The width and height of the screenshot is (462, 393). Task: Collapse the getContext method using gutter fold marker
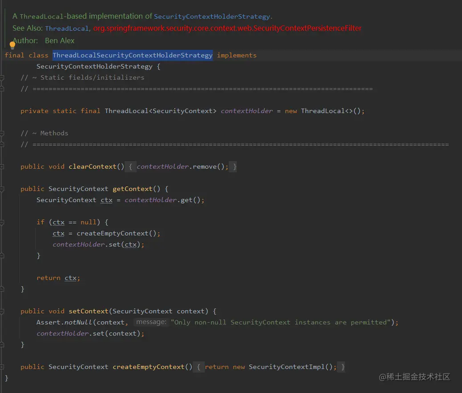click(2, 189)
